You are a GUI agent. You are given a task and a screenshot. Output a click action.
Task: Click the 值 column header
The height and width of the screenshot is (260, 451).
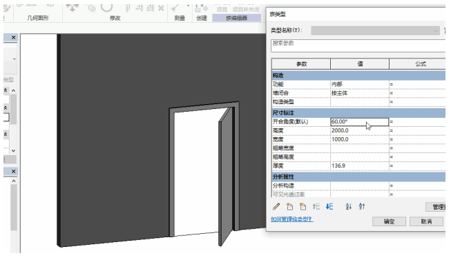tap(360, 63)
